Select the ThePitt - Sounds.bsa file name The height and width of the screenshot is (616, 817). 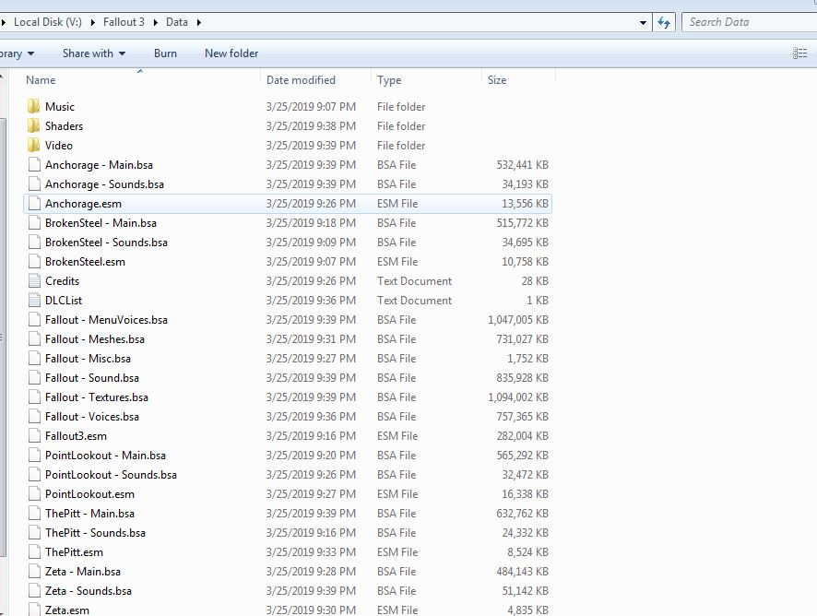(95, 533)
